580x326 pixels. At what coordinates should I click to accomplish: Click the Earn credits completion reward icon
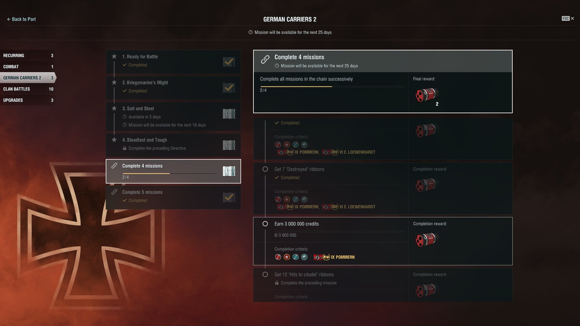(x=427, y=240)
